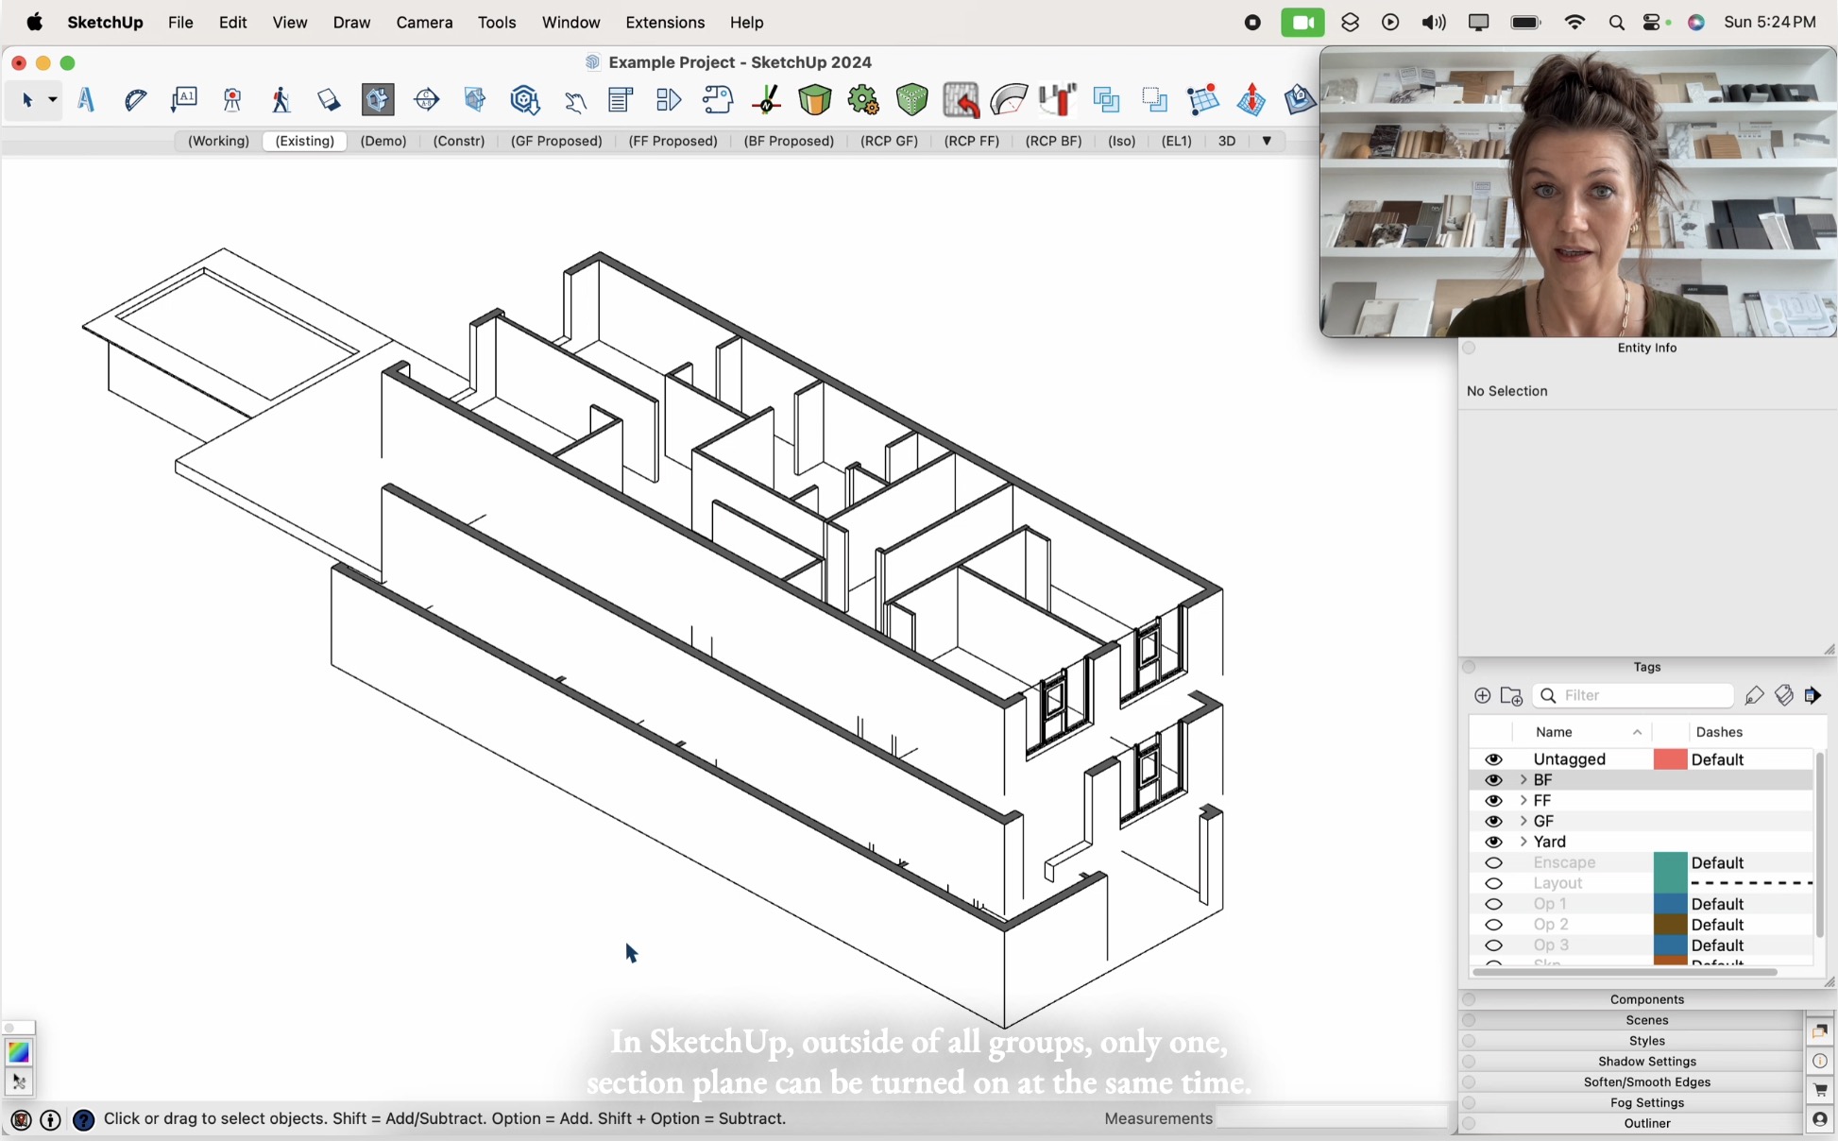Hide the GF tag

(x=1494, y=821)
